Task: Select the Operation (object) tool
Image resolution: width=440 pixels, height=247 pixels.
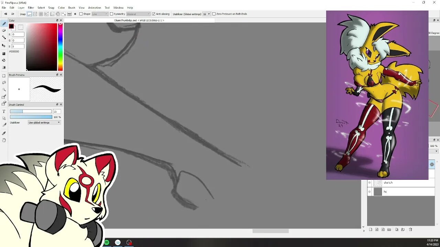Action: [4, 118]
